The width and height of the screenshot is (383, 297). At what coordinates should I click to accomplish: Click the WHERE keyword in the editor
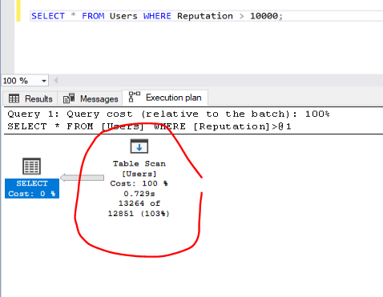157,16
